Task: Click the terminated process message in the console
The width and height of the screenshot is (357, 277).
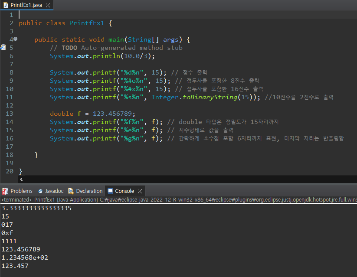Action: pyautogui.click(x=65, y=199)
